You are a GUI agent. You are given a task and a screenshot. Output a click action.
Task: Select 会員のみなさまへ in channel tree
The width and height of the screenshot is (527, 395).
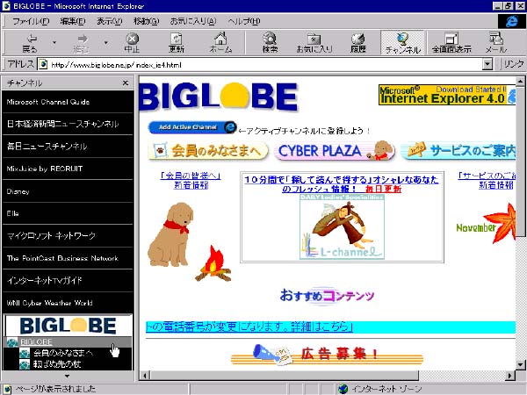pyautogui.click(x=63, y=353)
